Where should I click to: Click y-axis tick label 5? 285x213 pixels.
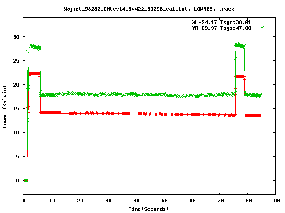[x=18, y=157]
